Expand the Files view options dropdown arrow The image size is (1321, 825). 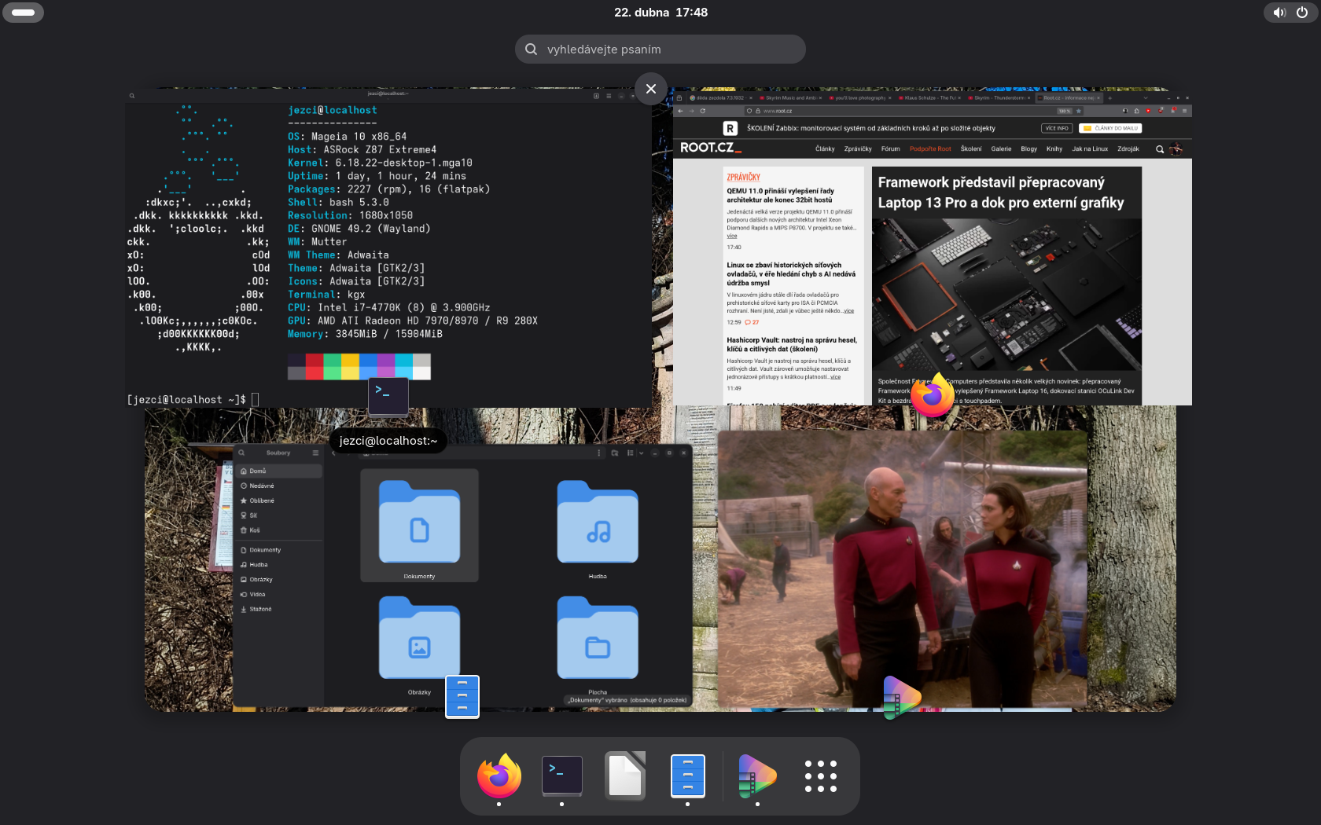642,453
